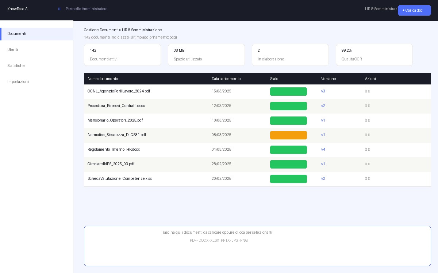Click second action icon for CircolareINPS_2025_03.pdf
Viewport: 438px width, 273px height.
pos(369,164)
